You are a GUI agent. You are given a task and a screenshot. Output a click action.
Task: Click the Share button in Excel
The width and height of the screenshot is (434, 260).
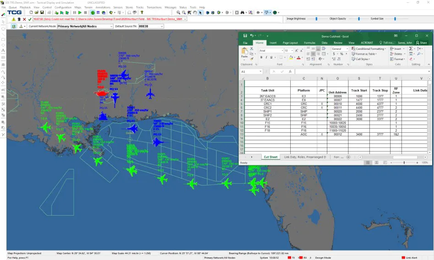point(421,43)
